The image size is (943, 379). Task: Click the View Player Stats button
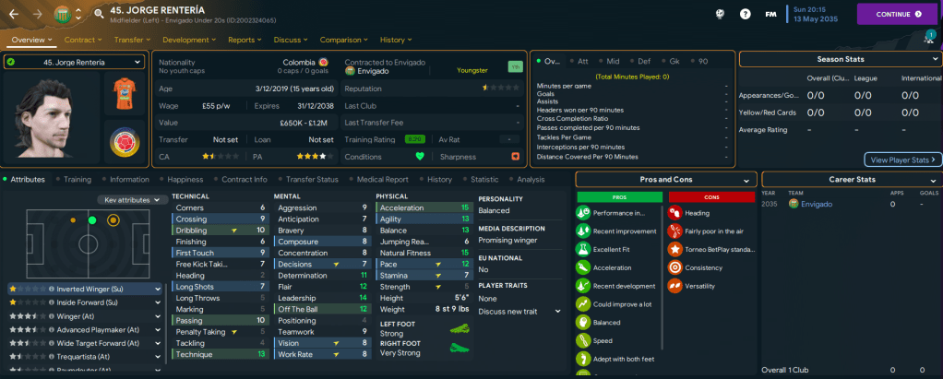point(902,160)
